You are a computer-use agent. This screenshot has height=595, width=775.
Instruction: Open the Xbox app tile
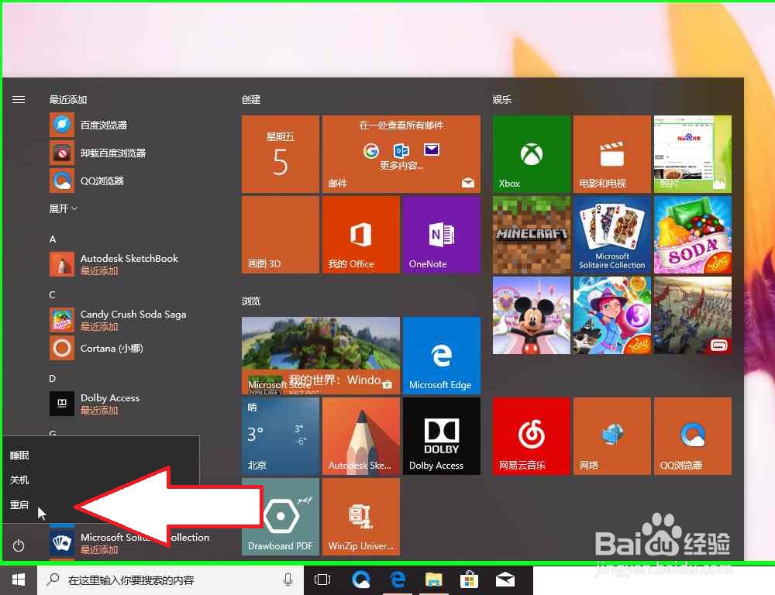click(531, 153)
